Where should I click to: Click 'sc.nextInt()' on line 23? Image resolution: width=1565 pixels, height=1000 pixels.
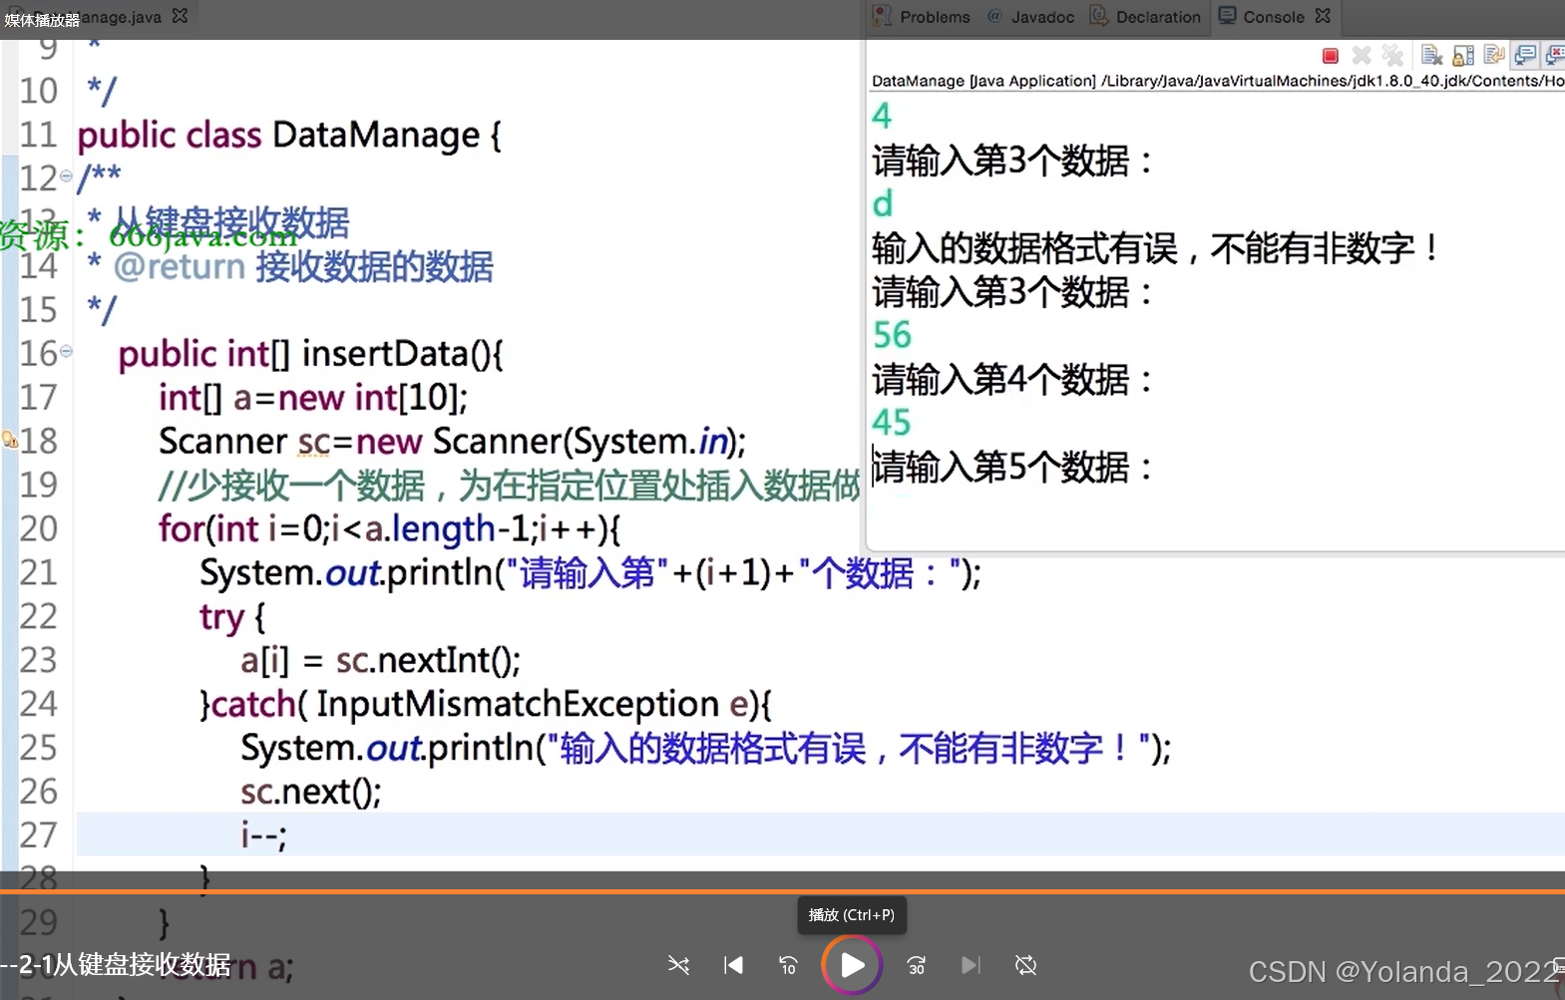click(424, 660)
